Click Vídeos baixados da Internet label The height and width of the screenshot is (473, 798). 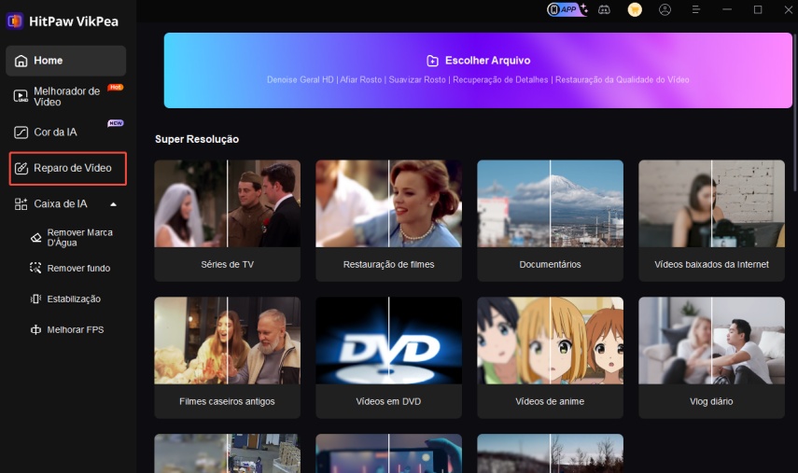[711, 264]
